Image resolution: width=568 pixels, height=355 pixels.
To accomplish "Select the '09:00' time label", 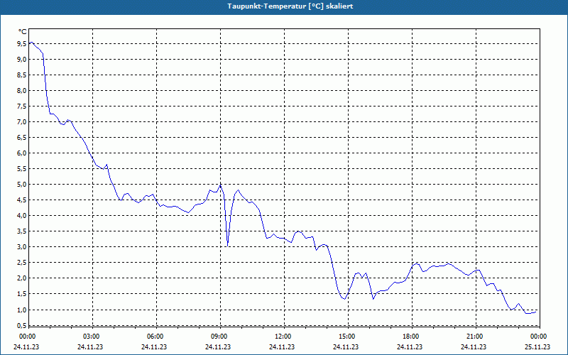I will click(x=219, y=337).
